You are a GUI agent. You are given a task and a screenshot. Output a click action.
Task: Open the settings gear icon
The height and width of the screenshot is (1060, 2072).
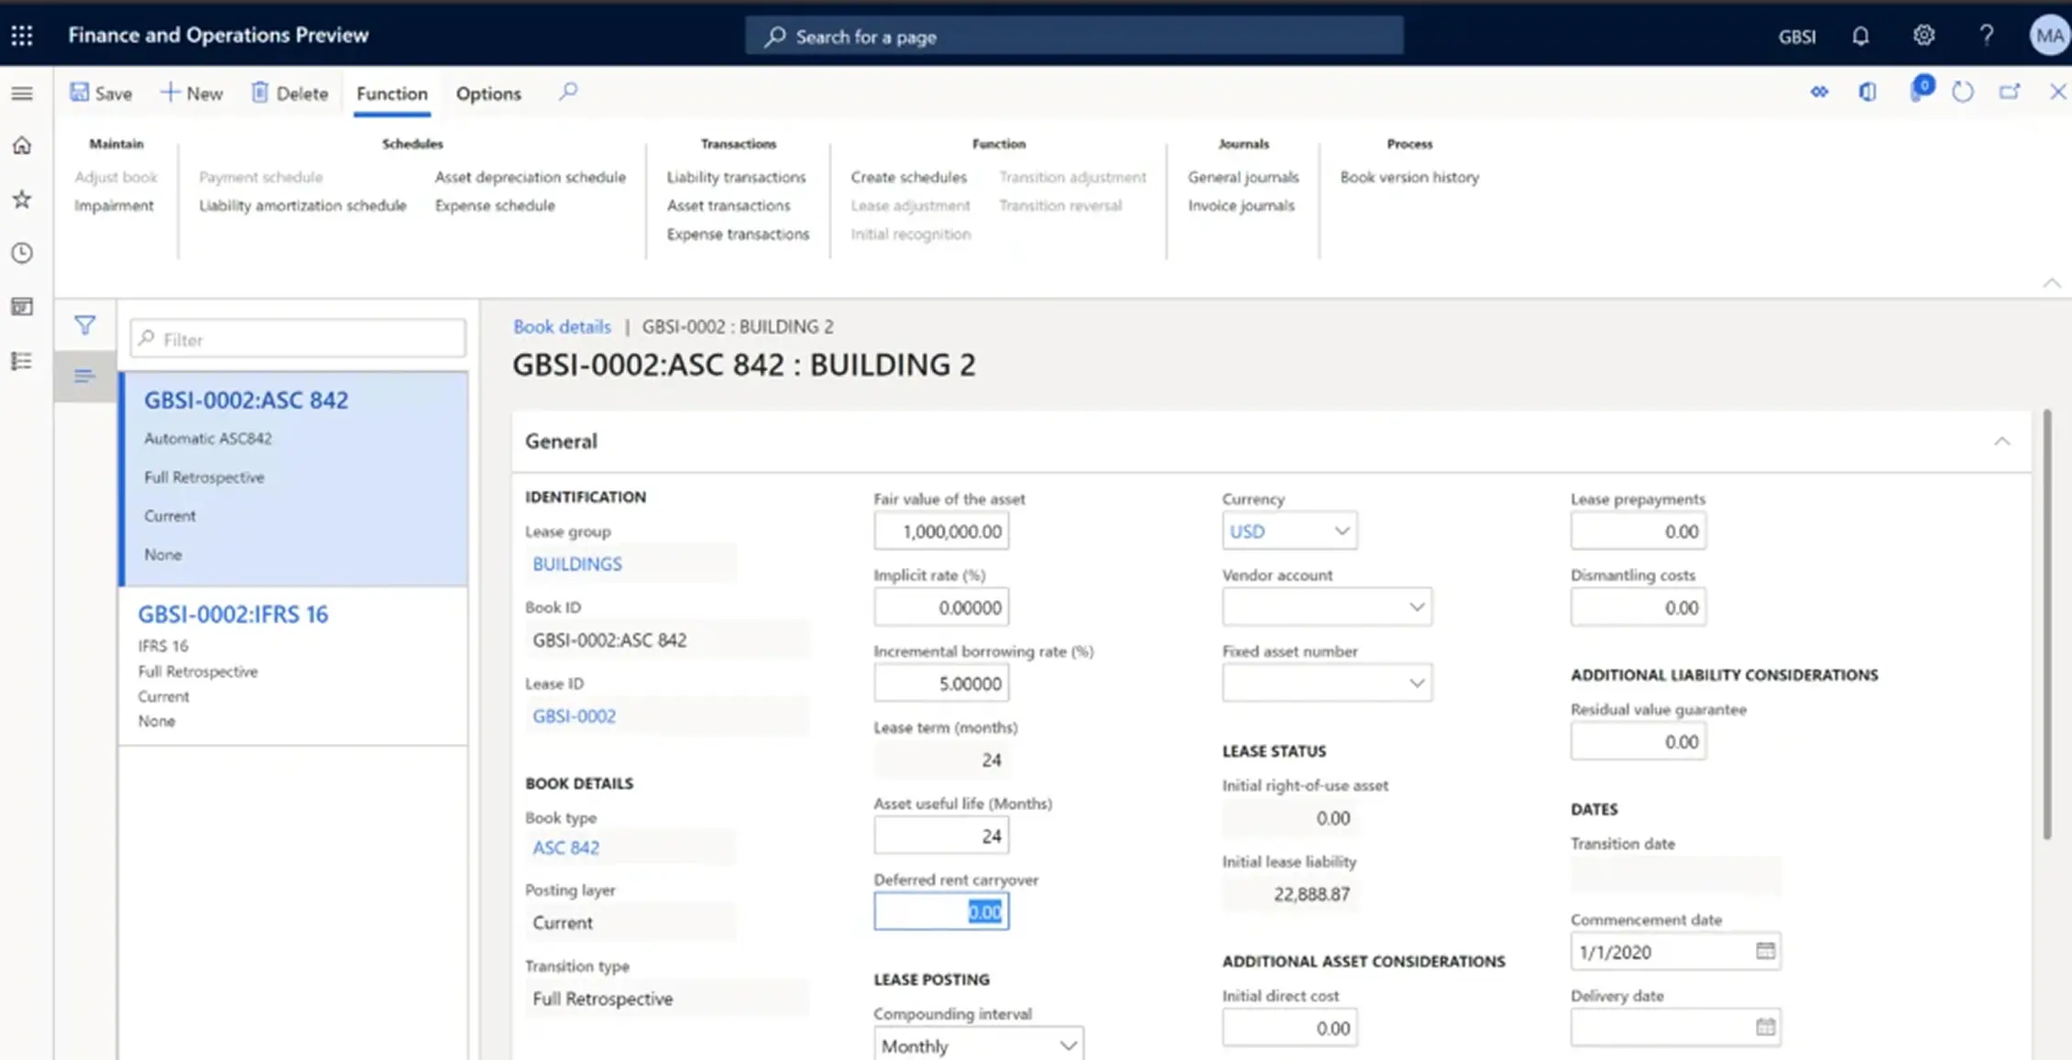(x=1923, y=35)
